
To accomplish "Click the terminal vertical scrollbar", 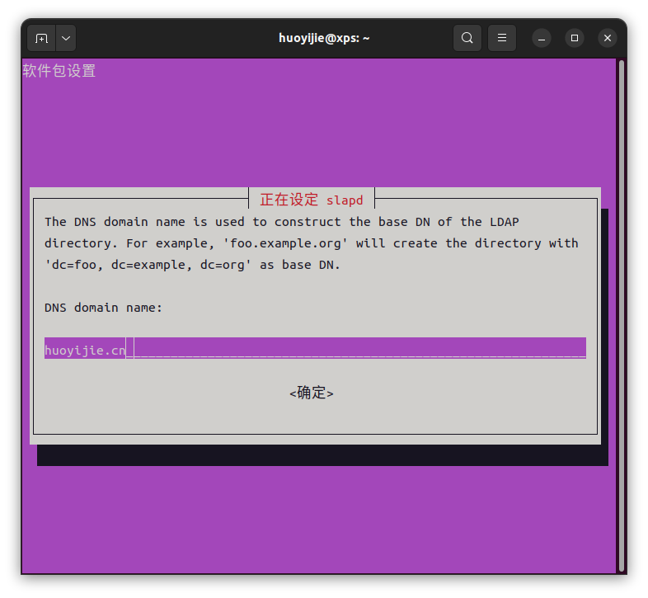I will pyautogui.click(x=622, y=316).
